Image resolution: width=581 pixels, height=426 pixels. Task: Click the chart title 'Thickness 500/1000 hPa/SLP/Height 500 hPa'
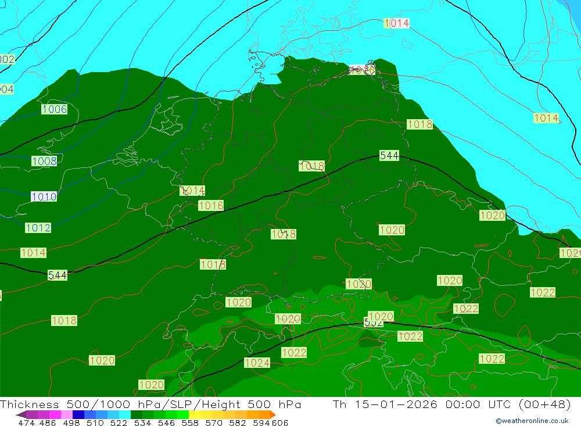tap(150, 404)
